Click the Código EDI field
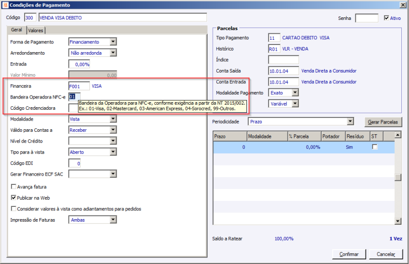This screenshot has height=264, width=409. pos(75,163)
